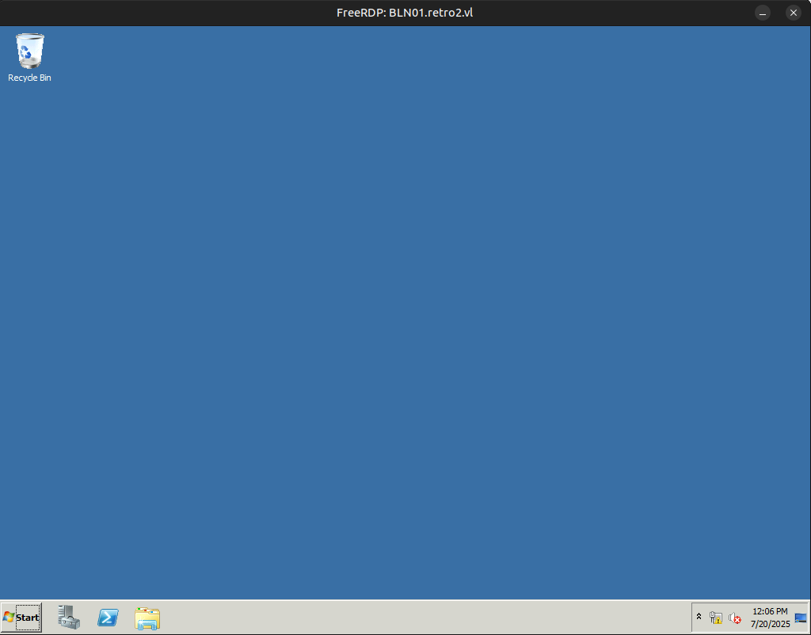Image resolution: width=811 pixels, height=635 pixels.
Task: Expand the hidden tray icons chevron
Action: coord(699,617)
